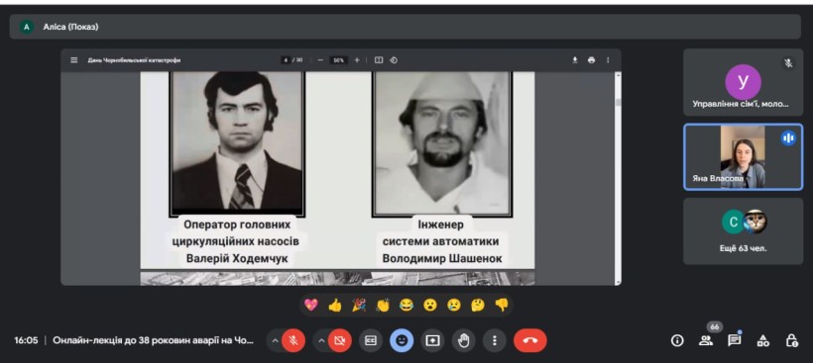Open host controls lock icon

click(x=791, y=341)
